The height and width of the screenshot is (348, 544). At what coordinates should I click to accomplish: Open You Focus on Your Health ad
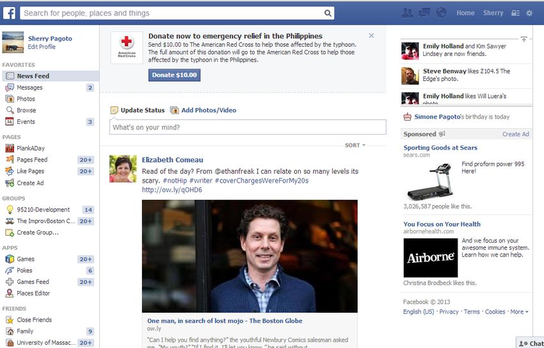point(442,224)
